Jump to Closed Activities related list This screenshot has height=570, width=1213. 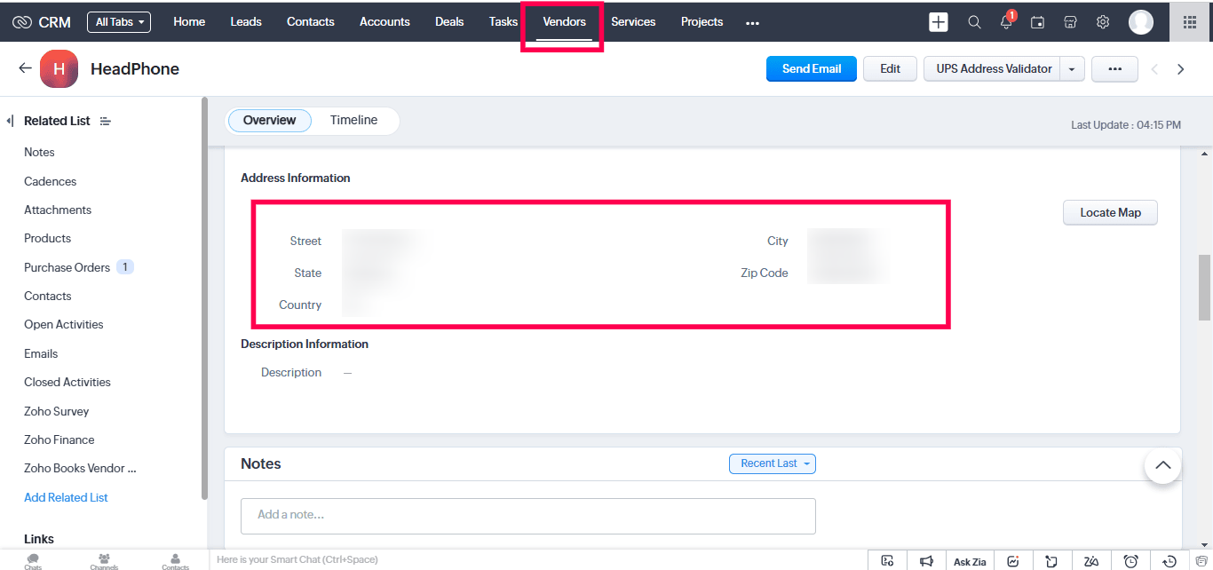click(x=67, y=382)
